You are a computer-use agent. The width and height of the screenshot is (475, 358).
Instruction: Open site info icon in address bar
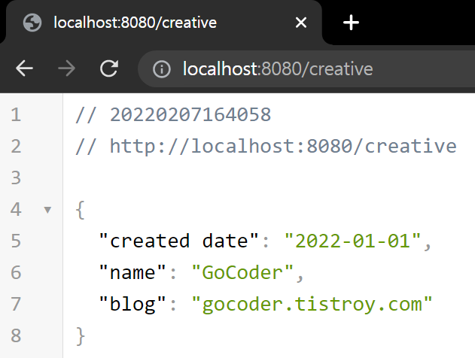point(161,69)
